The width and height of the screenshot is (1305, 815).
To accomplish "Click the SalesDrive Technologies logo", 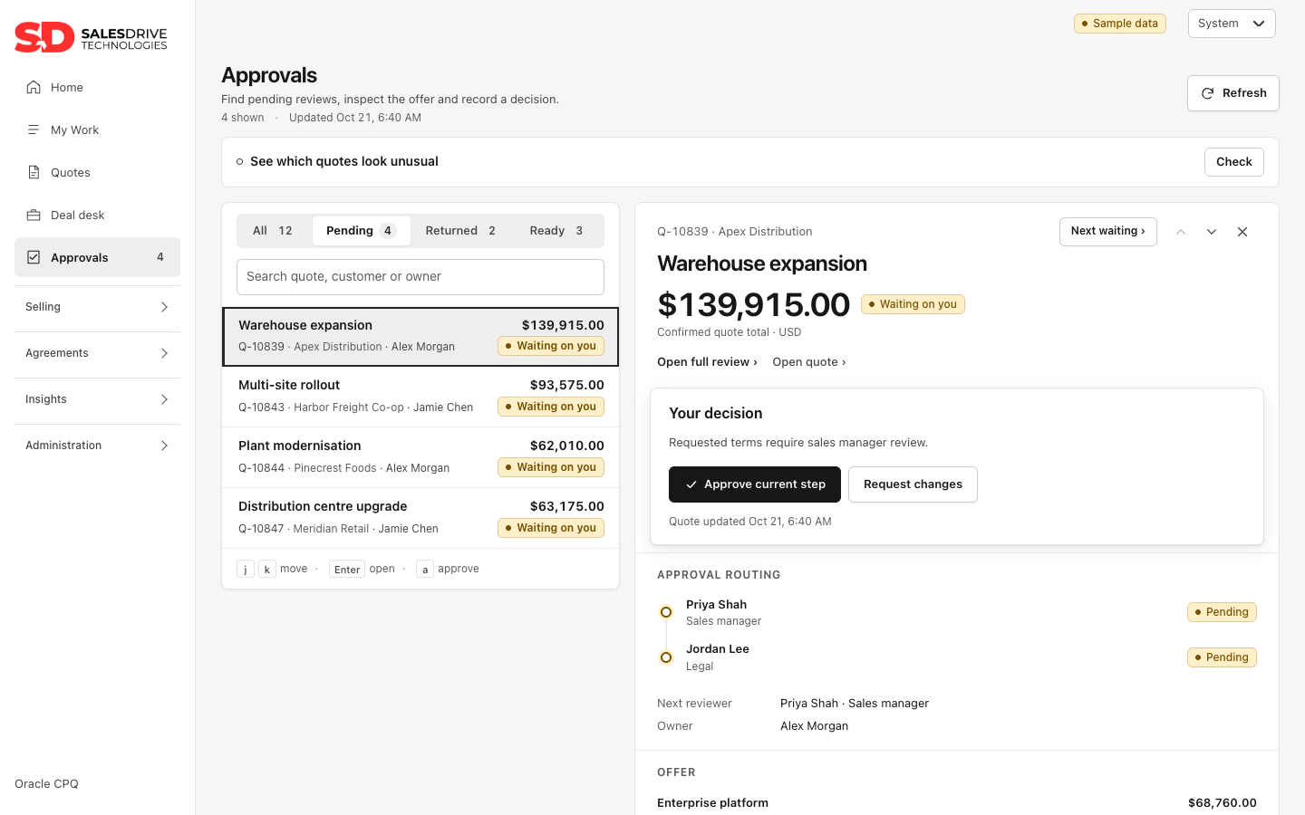I will coord(91,37).
